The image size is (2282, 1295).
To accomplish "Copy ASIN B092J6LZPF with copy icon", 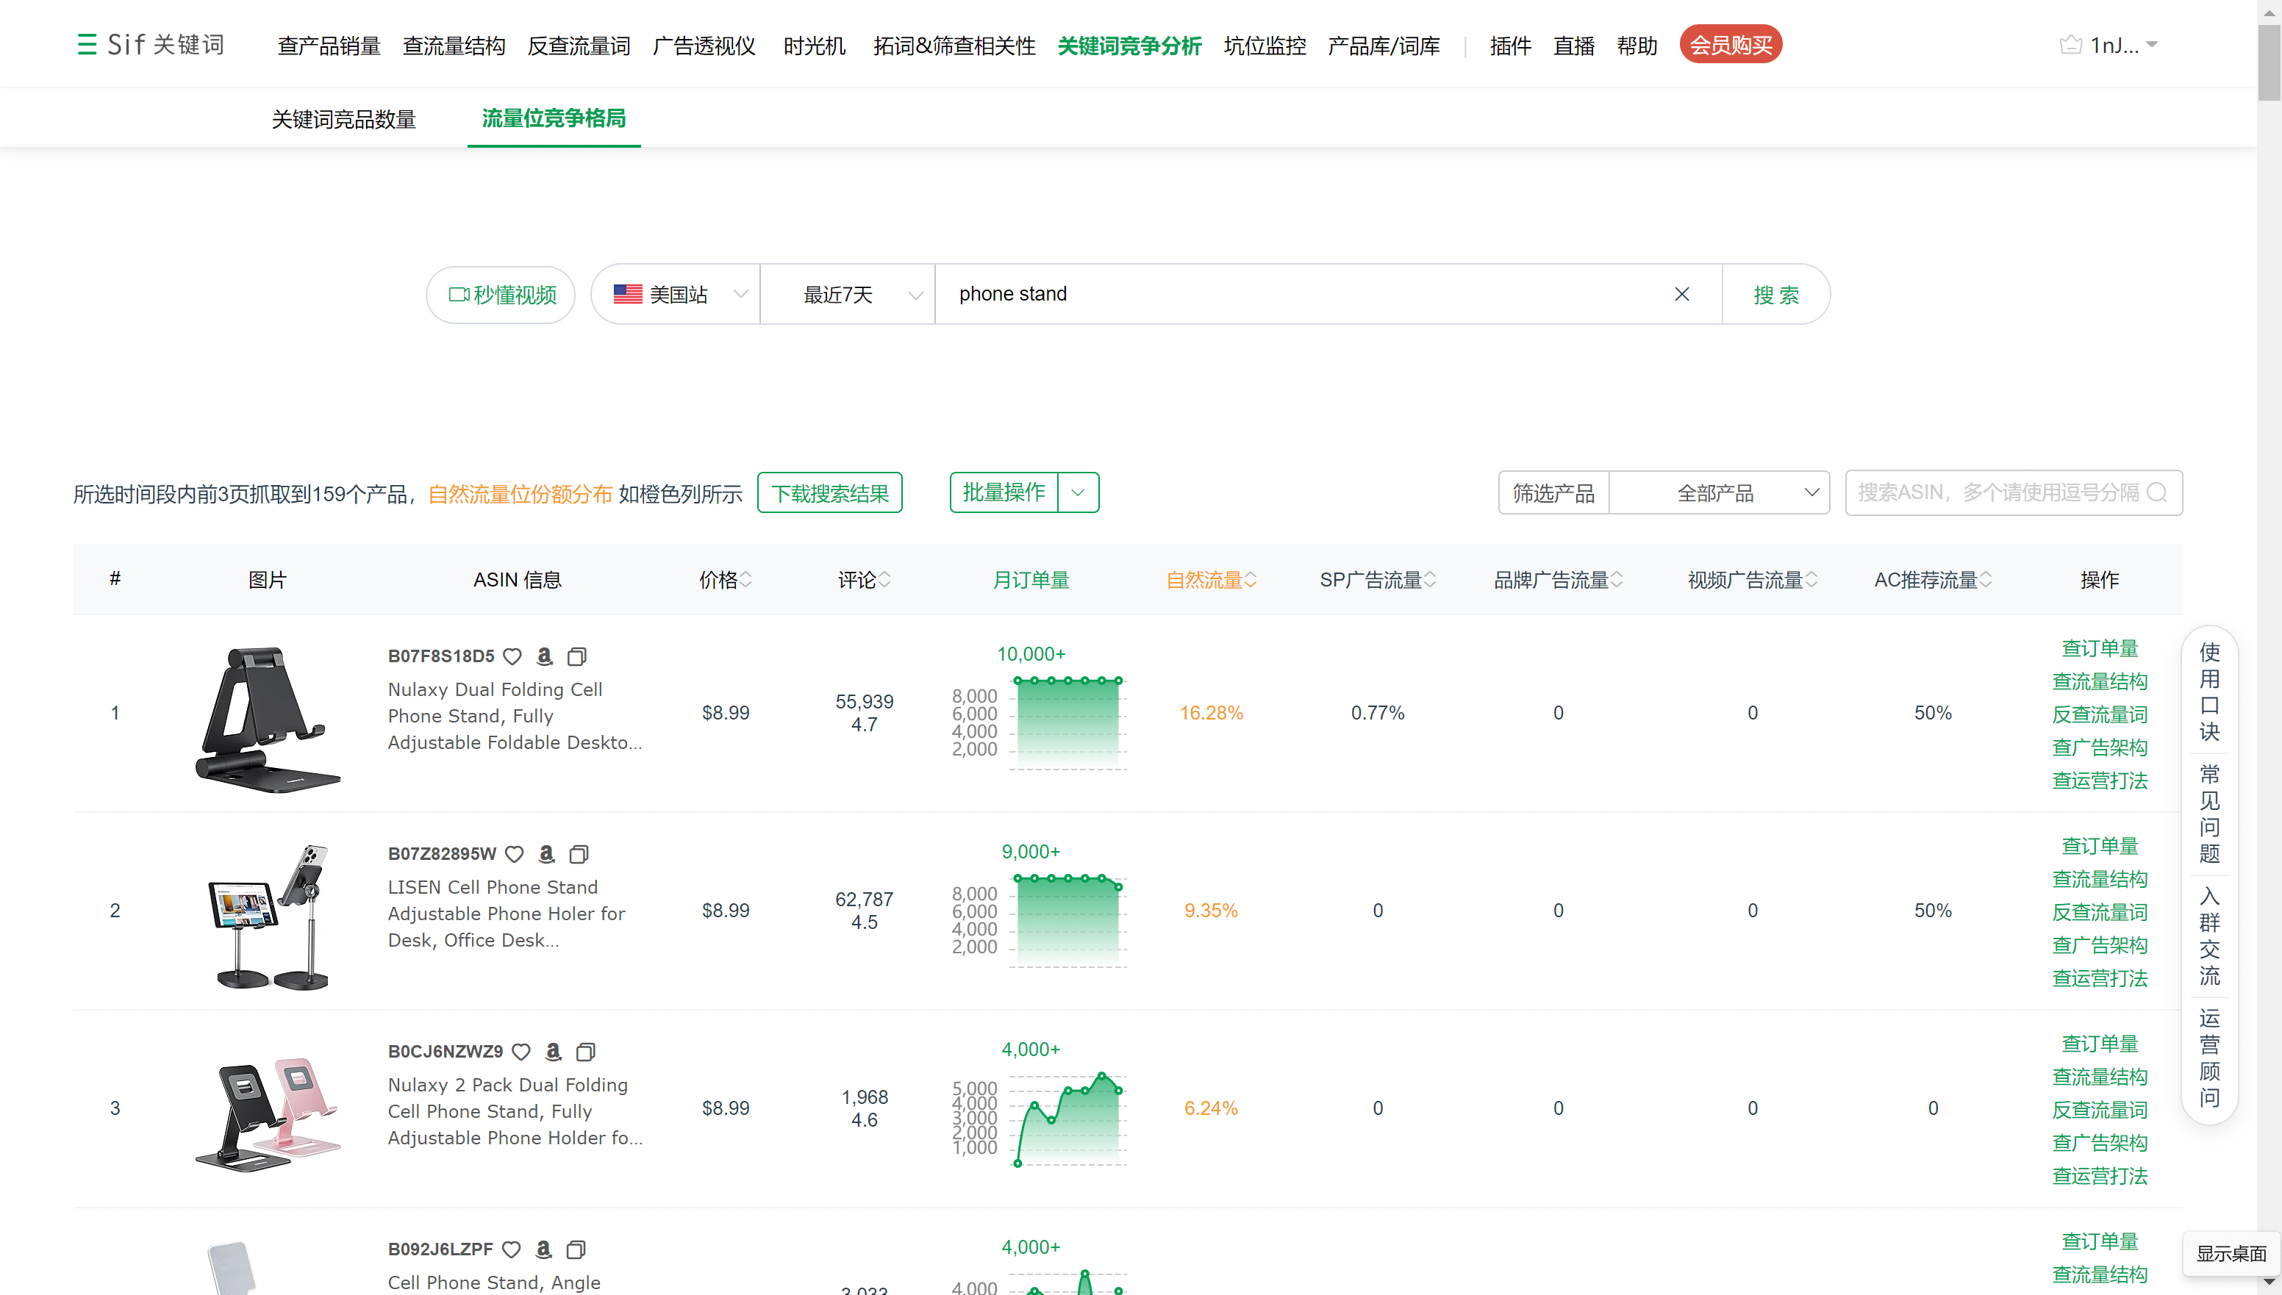I will 576,1249.
